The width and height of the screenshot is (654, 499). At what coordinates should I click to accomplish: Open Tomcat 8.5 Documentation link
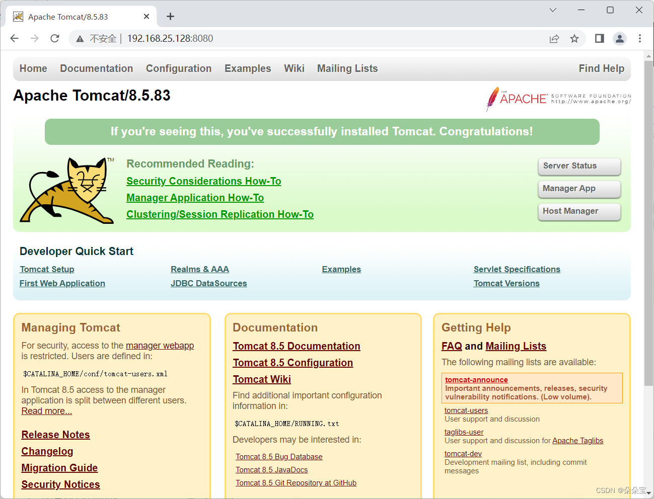click(x=297, y=346)
